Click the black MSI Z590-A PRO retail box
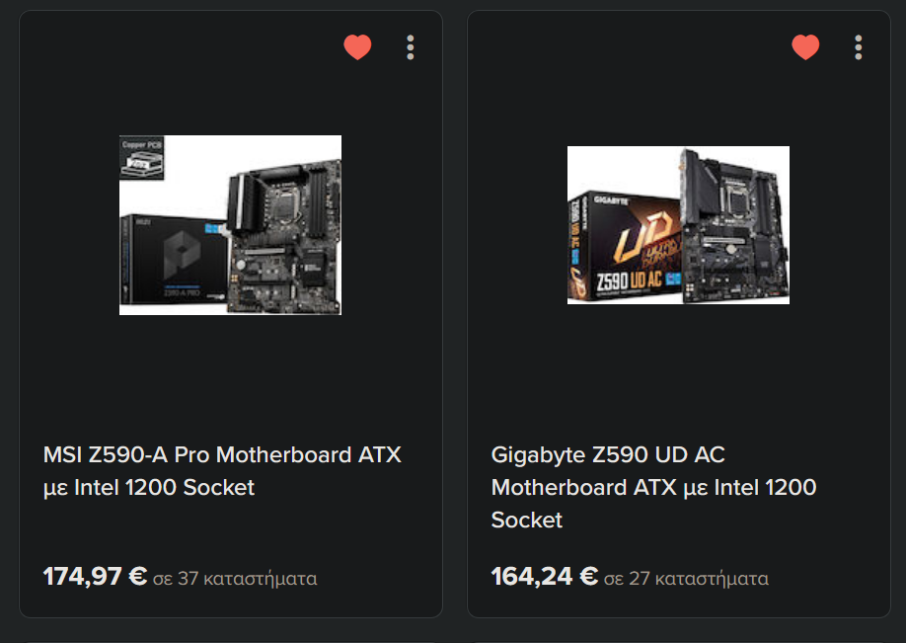906x643 pixels. pos(172,260)
